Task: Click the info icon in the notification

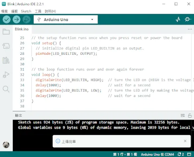Action: [x=58, y=141]
